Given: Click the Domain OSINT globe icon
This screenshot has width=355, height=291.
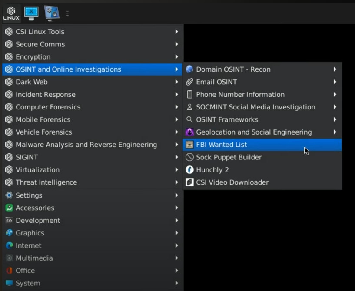Looking at the screenshot, I should 189,69.
